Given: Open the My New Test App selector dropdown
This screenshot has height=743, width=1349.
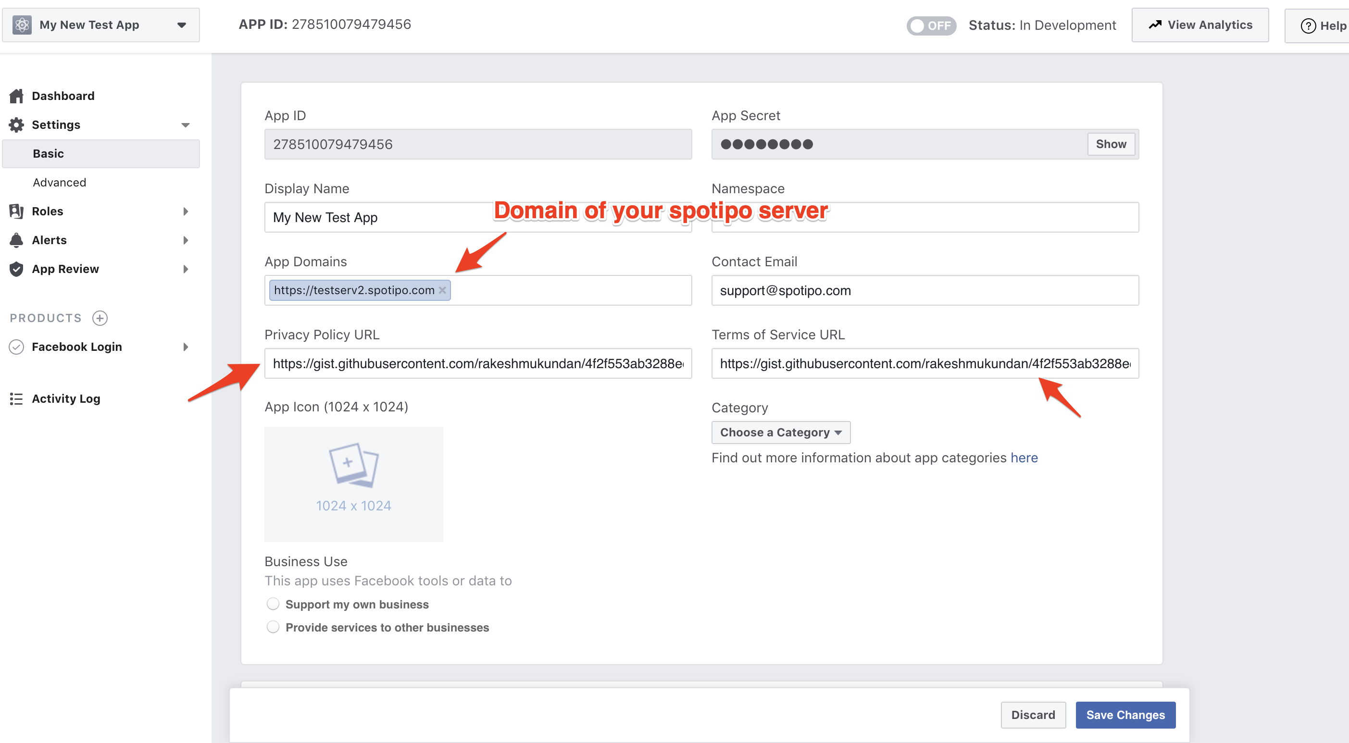Looking at the screenshot, I should pos(101,25).
